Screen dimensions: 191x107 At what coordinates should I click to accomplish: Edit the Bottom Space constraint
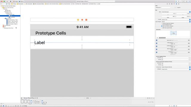tap(189, 49)
